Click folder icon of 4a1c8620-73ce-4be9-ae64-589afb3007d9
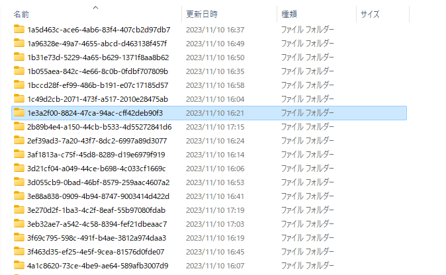The height and width of the screenshot is (275, 446). pyautogui.click(x=19, y=265)
